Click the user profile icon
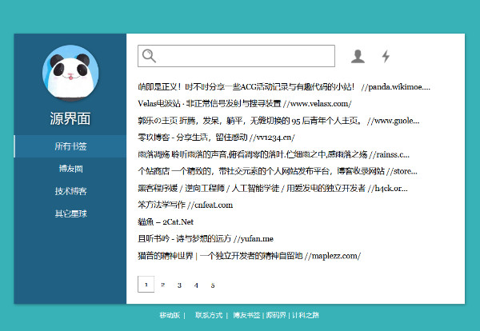Screen dimensions: 480x331 358,56
